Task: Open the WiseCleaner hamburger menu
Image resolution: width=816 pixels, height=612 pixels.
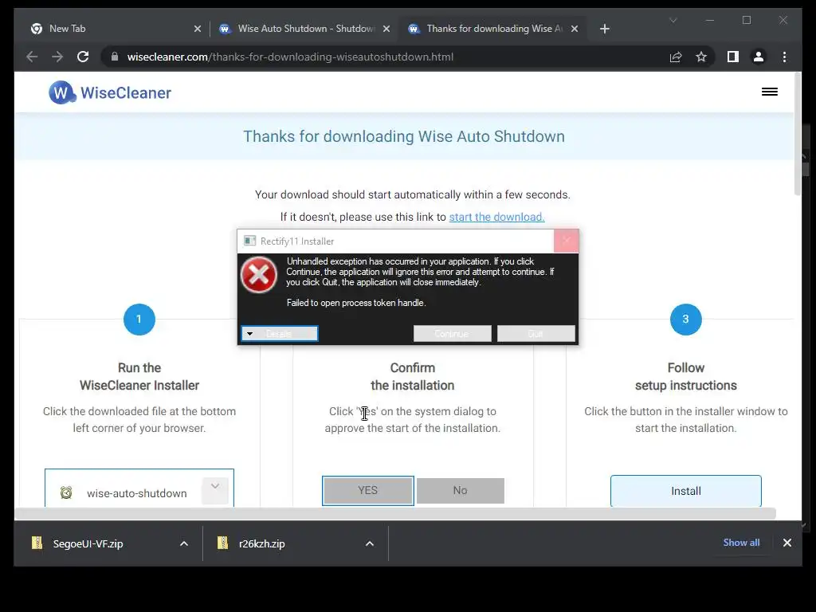Action: click(770, 92)
